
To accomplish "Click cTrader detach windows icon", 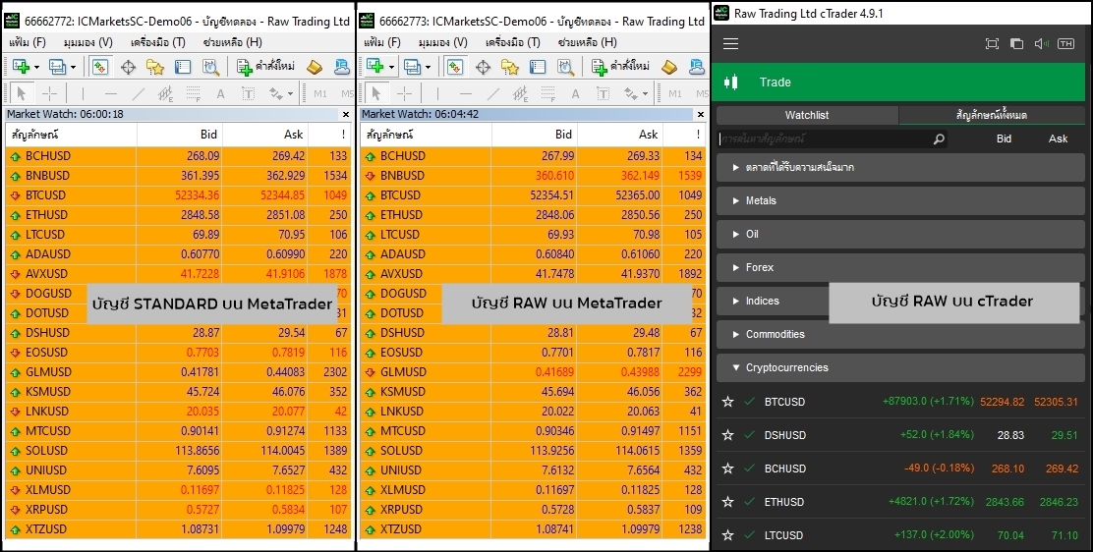I will 1017,44.
